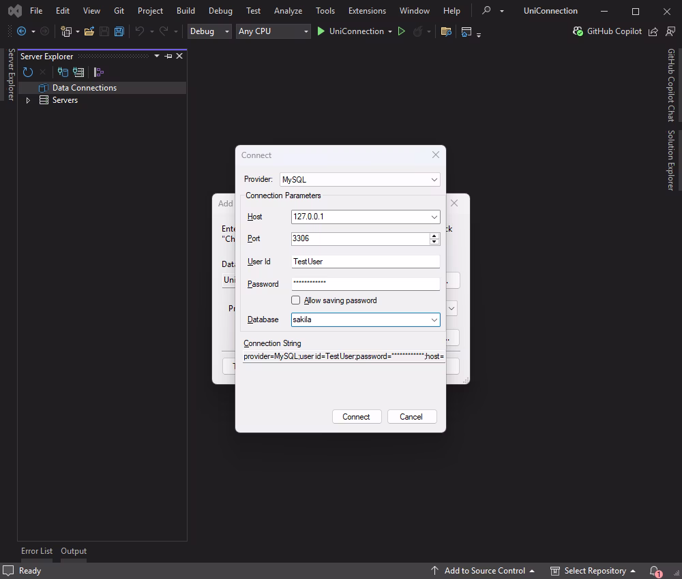Close the Server Explorer panel
The height and width of the screenshot is (579, 682).
coord(179,56)
